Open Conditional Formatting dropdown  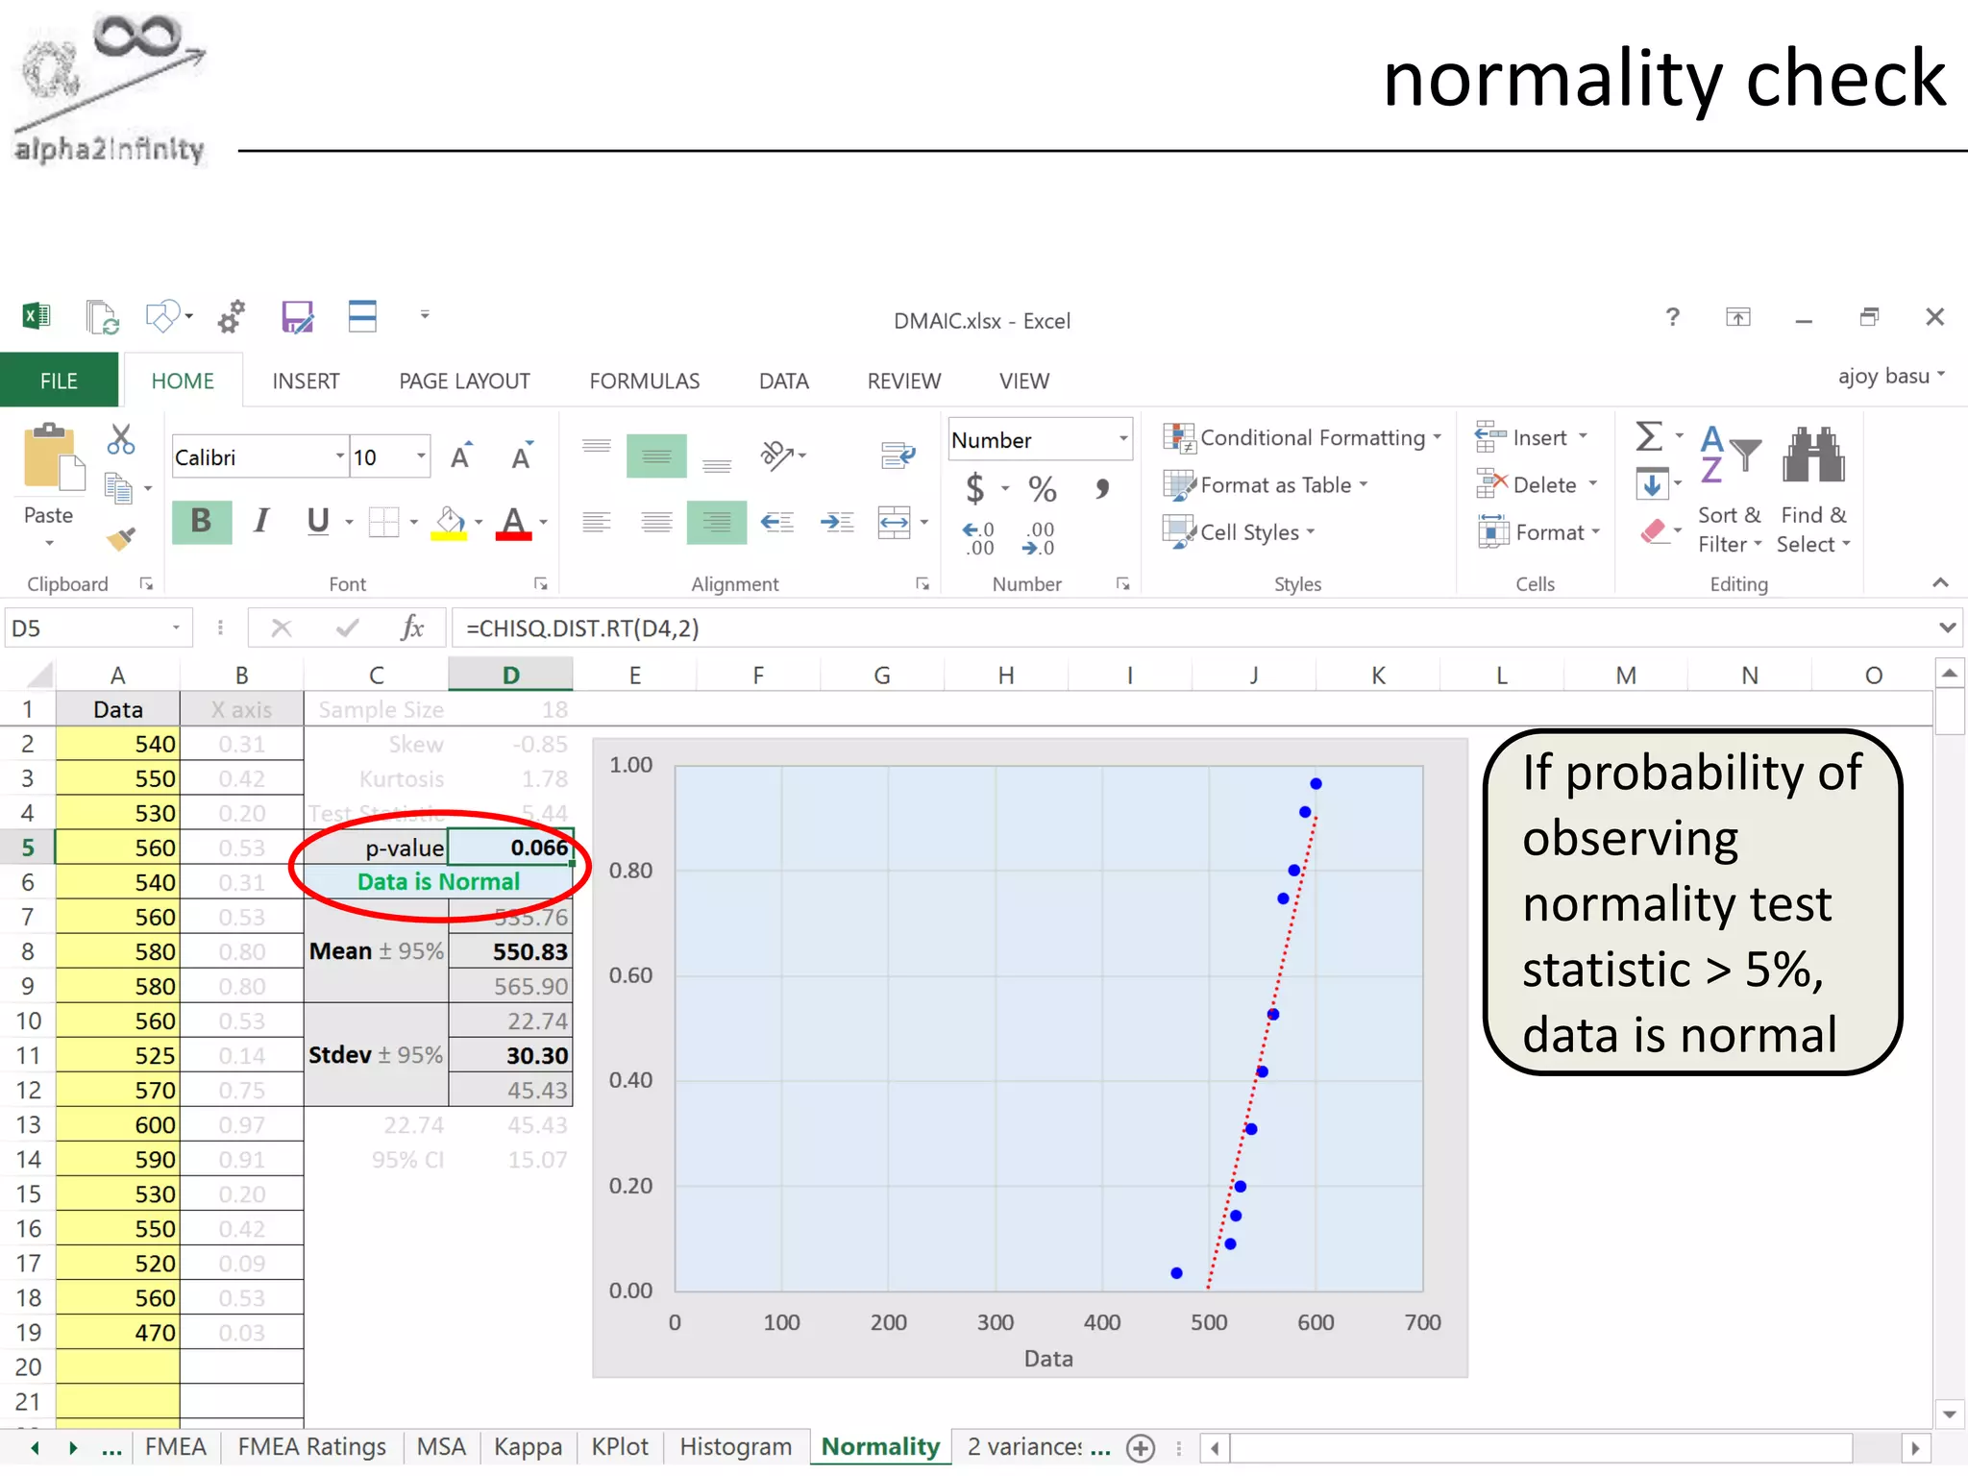coord(1302,437)
